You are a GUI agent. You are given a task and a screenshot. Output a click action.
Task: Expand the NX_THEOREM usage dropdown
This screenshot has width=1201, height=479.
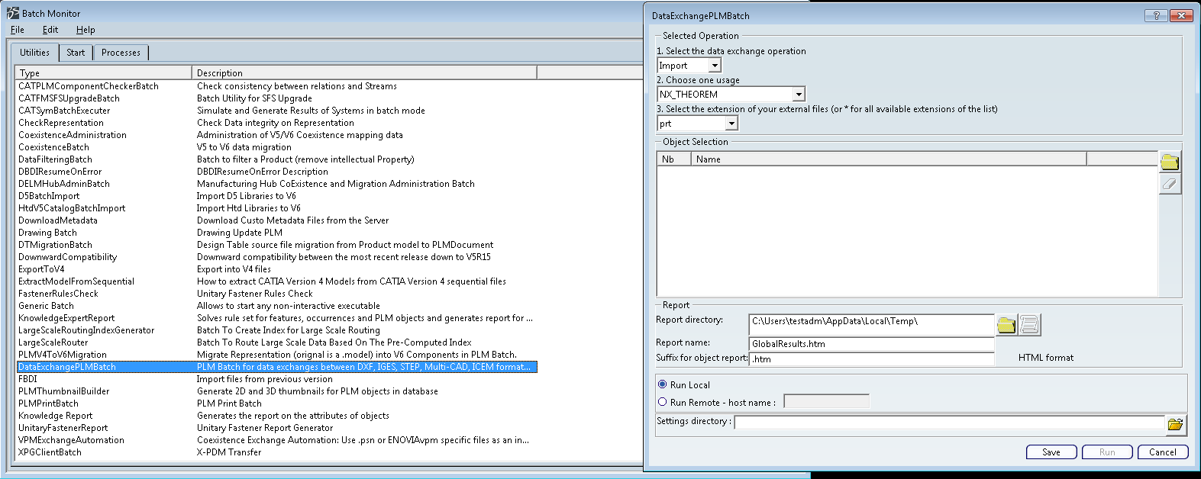[799, 95]
